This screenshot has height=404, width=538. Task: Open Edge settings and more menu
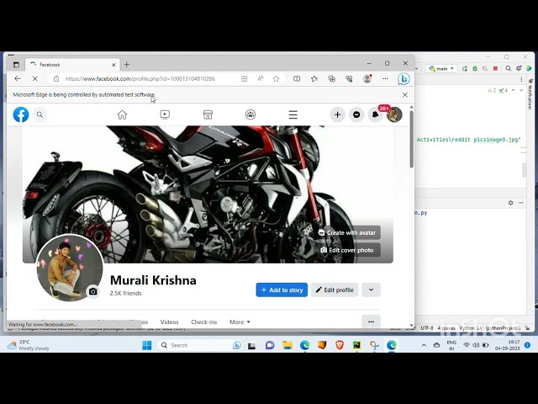click(385, 78)
